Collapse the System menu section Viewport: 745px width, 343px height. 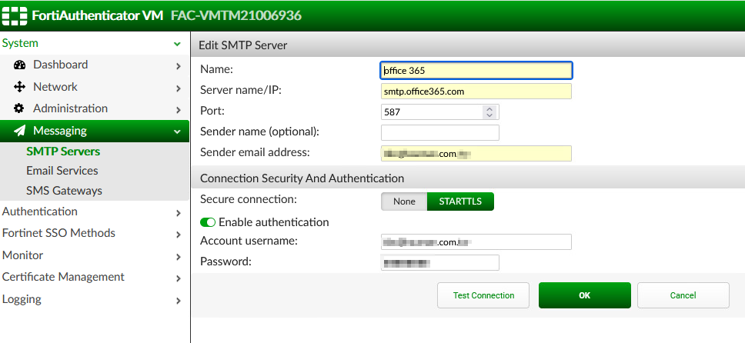pyautogui.click(x=178, y=44)
